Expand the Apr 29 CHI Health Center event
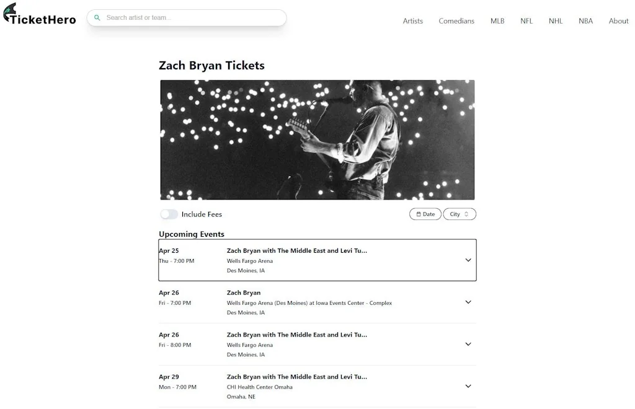 tap(468, 385)
